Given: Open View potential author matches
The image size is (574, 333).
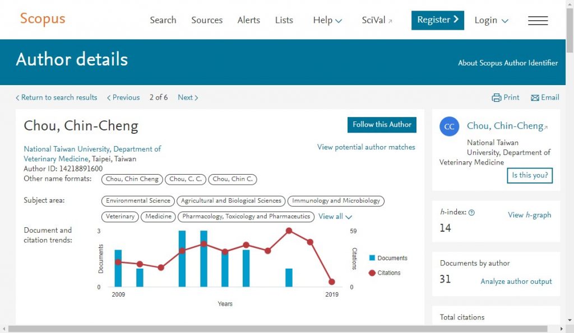Looking at the screenshot, I should [366, 147].
